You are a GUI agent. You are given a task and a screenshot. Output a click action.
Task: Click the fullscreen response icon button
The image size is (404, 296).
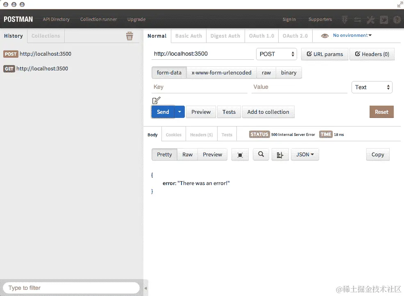click(x=240, y=155)
